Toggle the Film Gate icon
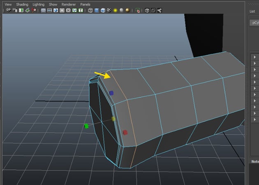The width and height of the screenshot is (259, 185). tap(50, 10)
